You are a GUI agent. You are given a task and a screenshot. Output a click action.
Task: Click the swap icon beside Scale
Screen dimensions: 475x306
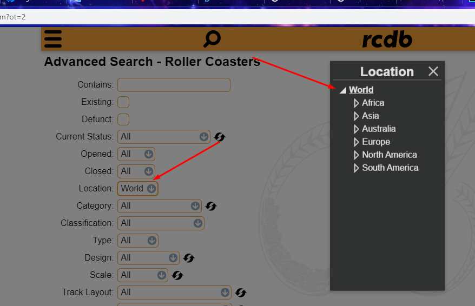point(177,275)
